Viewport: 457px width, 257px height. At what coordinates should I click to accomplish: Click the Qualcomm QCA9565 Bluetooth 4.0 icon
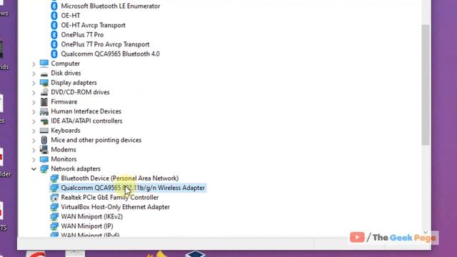point(54,54)
